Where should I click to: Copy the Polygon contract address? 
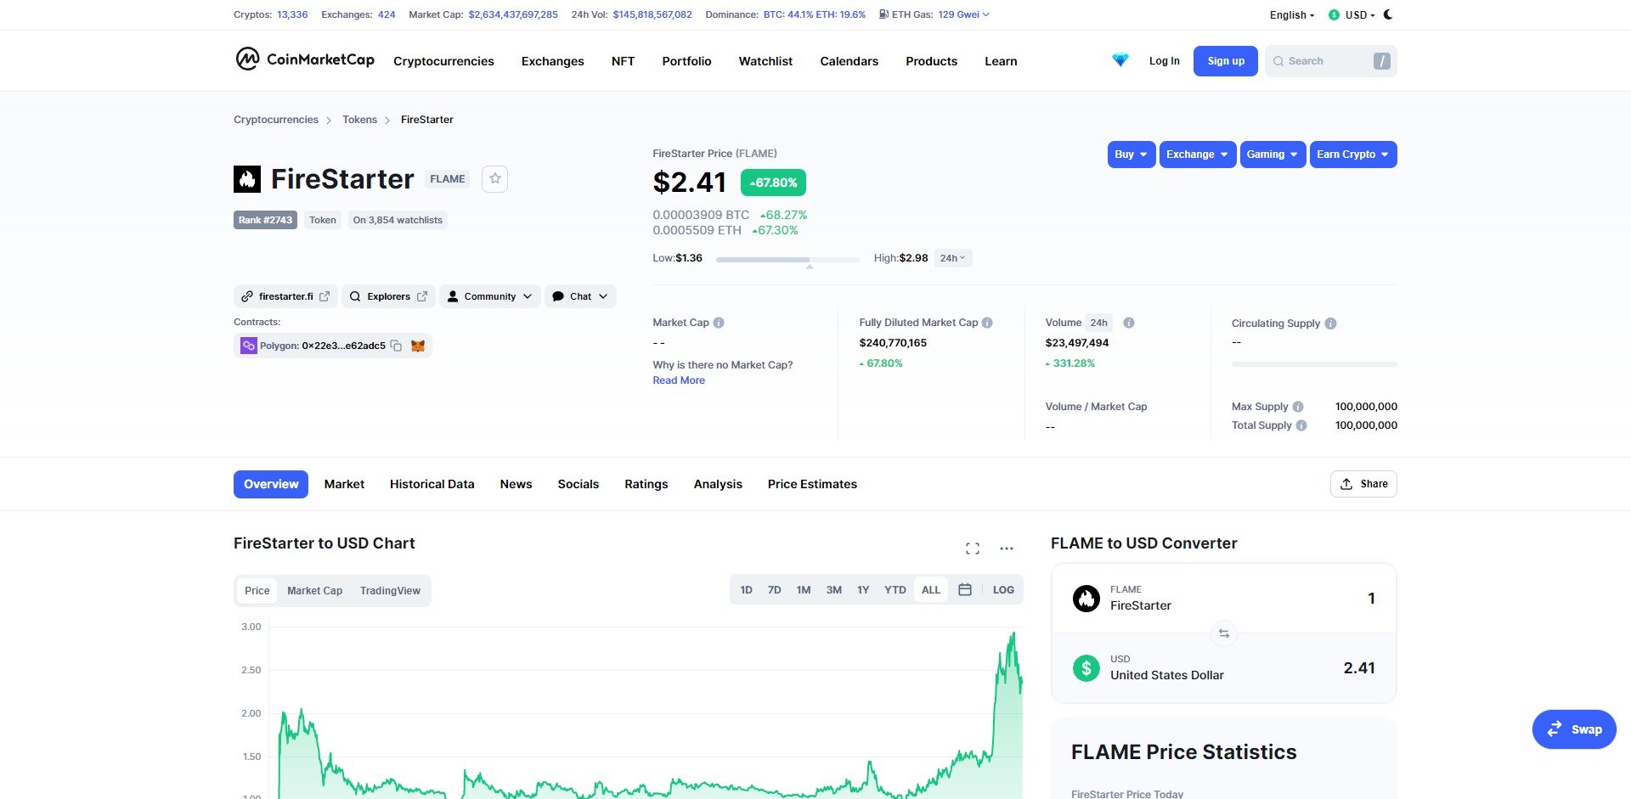coord(396,346)
